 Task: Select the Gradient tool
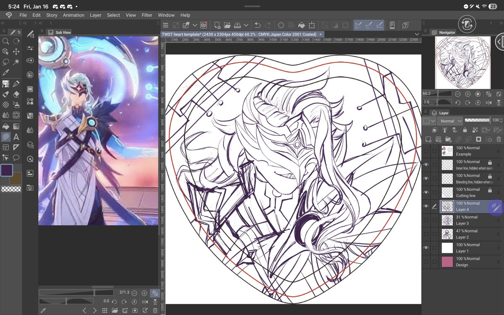tap(16, 126)
